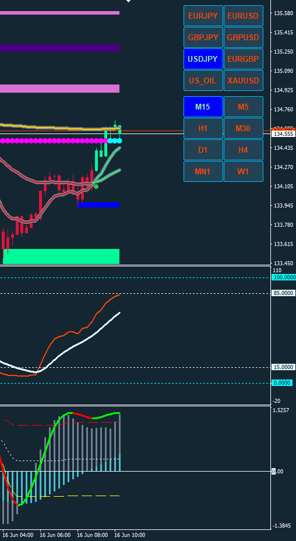This screenshot has height=541, width=296.
Task: Click the 134.105 price scale label
Action: coord(283,187)
